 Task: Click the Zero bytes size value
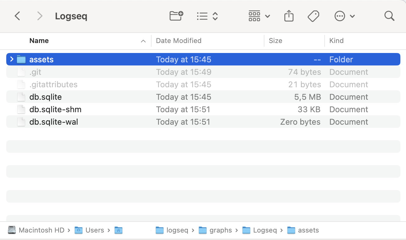[300, 122]
